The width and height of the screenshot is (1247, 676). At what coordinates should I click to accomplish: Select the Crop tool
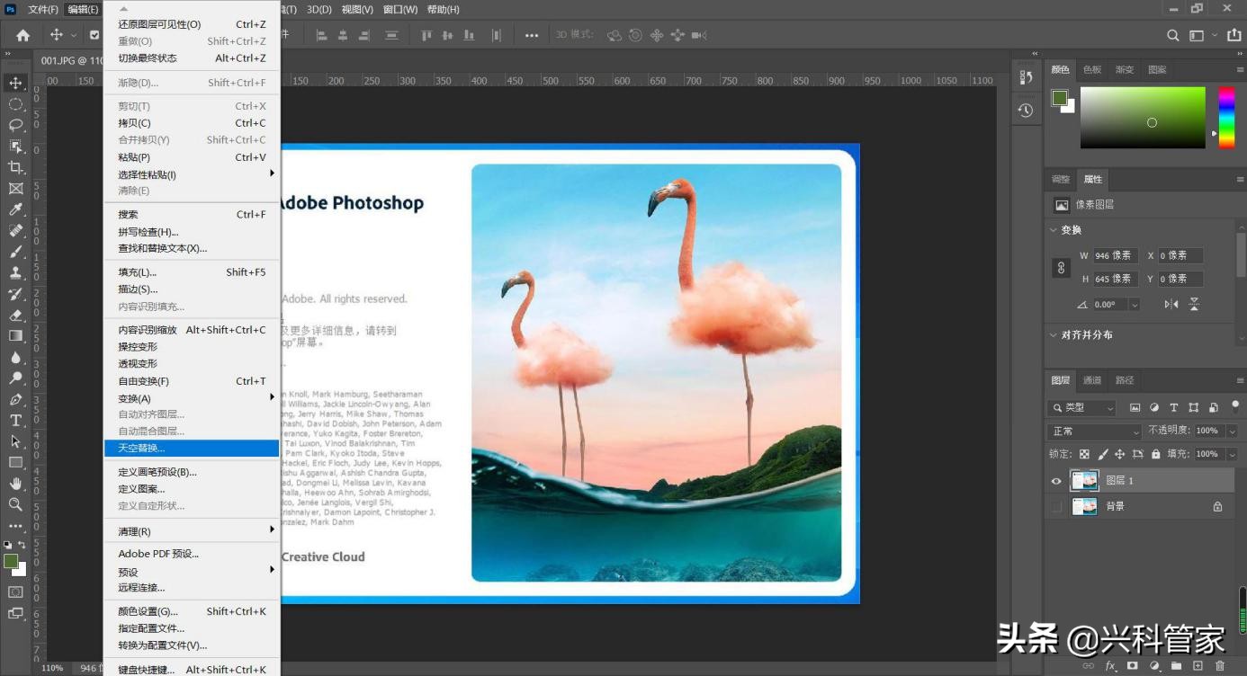pos(15,167)
